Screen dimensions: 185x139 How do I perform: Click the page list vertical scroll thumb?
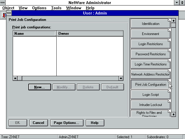[x=173, y=25]
